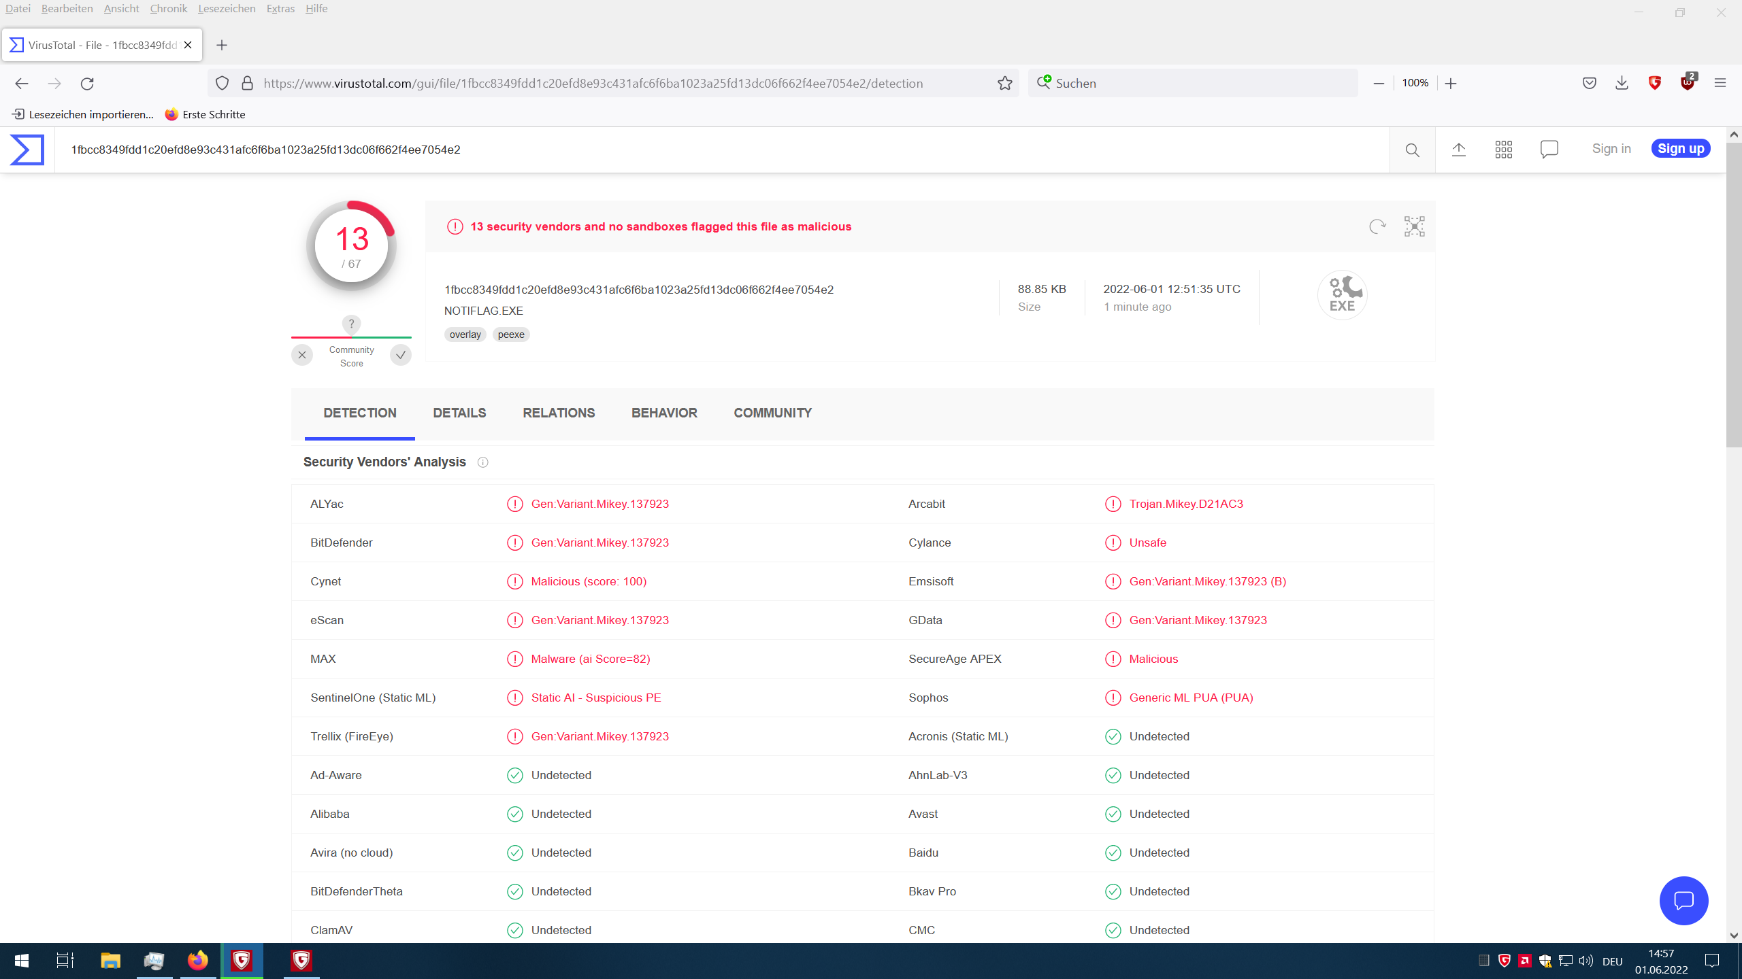This screenshot has width=1742, height=979.
Task: Open the upload file icon
Action: click(1458, 150)
